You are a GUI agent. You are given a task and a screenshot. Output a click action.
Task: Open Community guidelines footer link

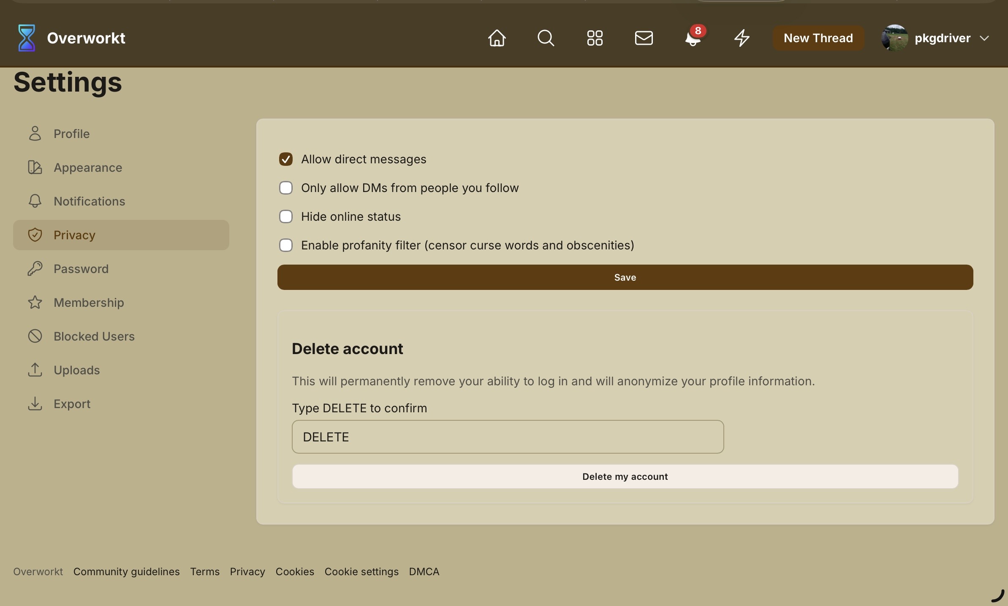[x=126, y=571]
